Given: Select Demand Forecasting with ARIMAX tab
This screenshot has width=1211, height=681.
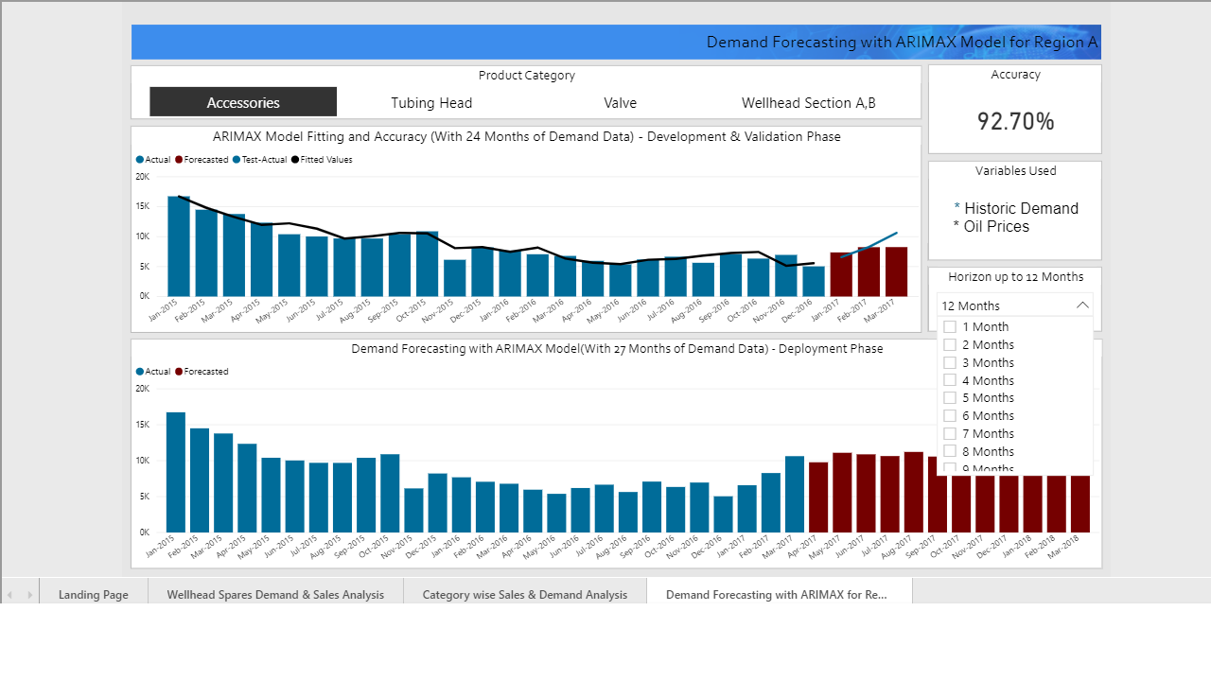Looking at the screenshot, I should pos(780,595).
